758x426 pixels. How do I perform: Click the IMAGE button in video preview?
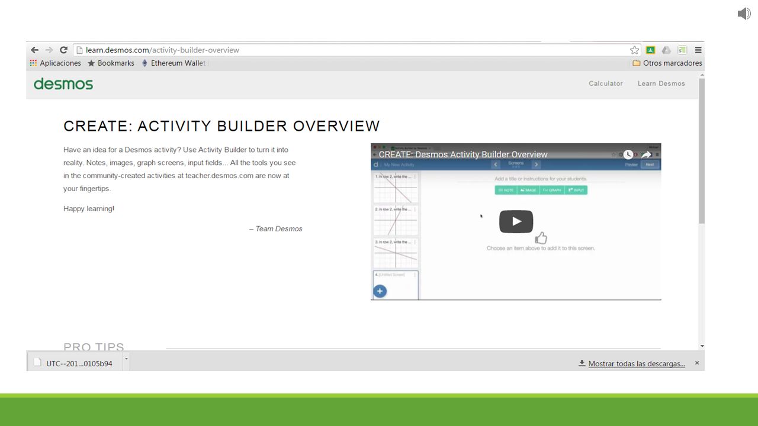[528, 190]
